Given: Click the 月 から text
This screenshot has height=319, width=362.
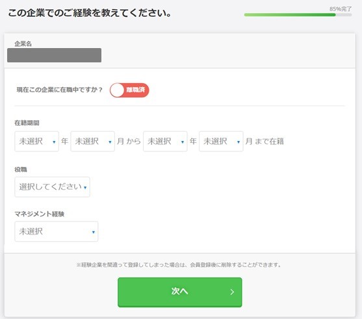Looking at the screenshot, I should click(129, 141).
